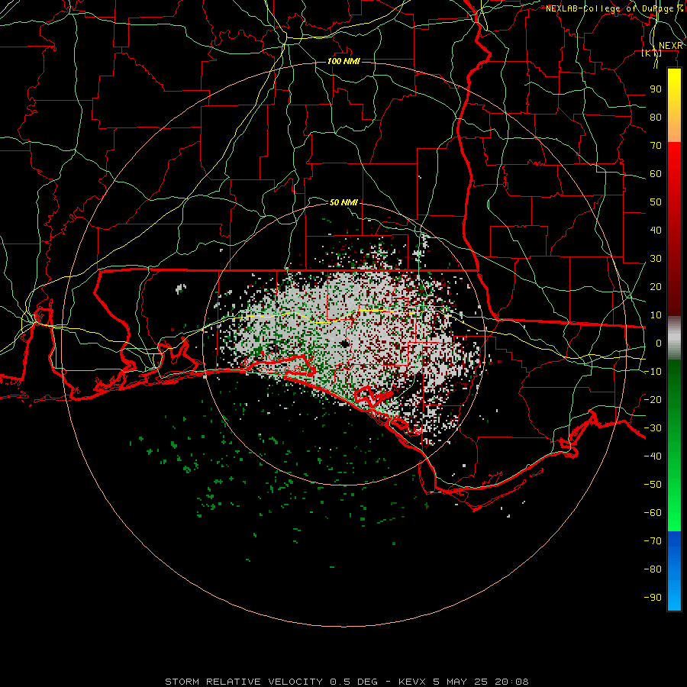Select the -20 value on the velocity scale
This screenshot has width=687, height=687.
(653, 400)
